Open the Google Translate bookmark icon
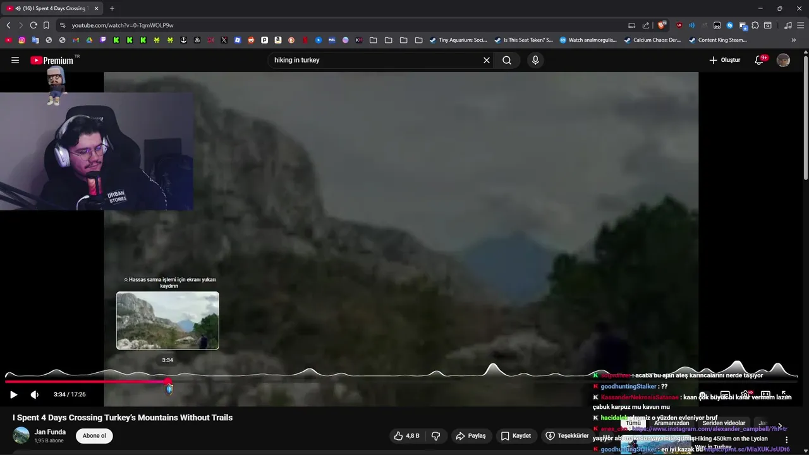 coord(35,40)
